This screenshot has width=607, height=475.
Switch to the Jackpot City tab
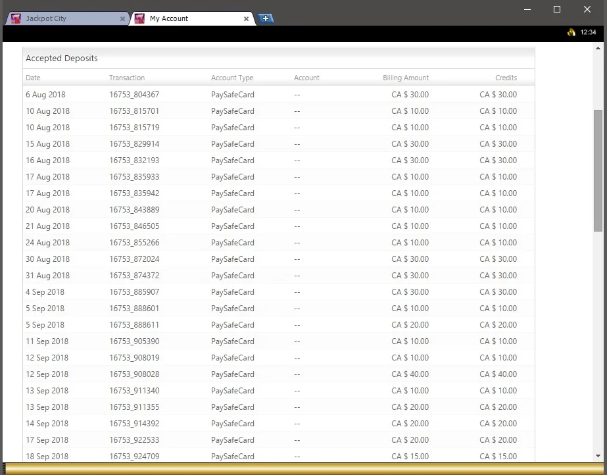tap(68, 18)
